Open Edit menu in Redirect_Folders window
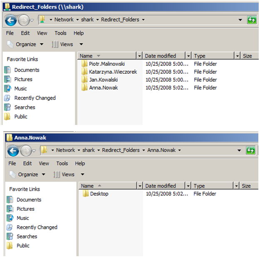This screenshot has height=257, width=260. (25, 33)
